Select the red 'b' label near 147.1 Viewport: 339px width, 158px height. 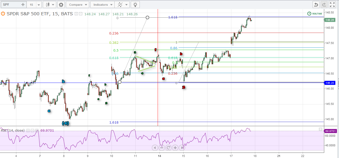pyautogui.click(x=181, y=54)
